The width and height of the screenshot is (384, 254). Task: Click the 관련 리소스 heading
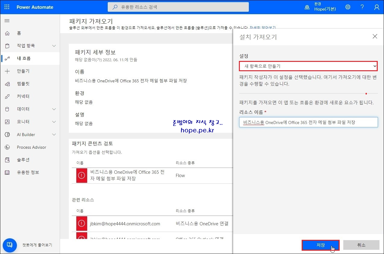point(83,200)
